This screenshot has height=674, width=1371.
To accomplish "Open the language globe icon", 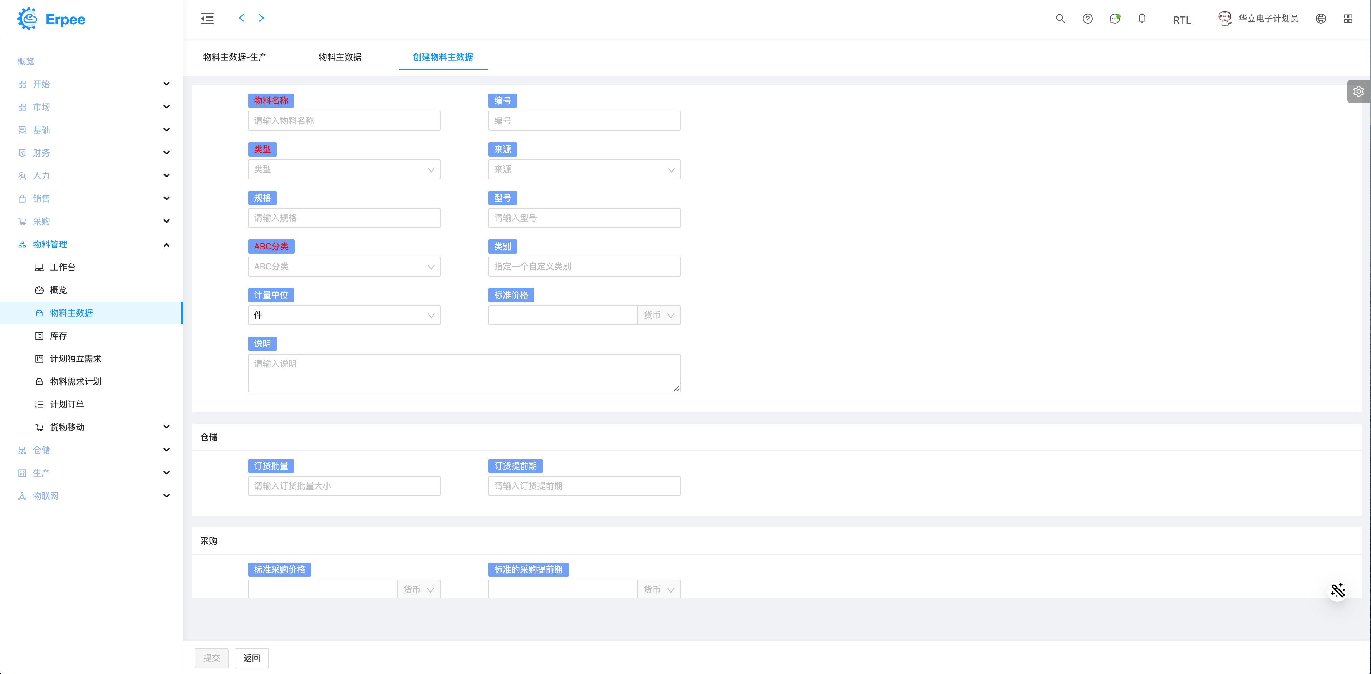I will (x=1321, y=19).
